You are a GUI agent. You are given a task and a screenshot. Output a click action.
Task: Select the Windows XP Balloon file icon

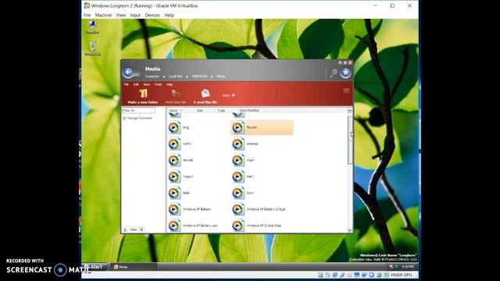(174, 209)
